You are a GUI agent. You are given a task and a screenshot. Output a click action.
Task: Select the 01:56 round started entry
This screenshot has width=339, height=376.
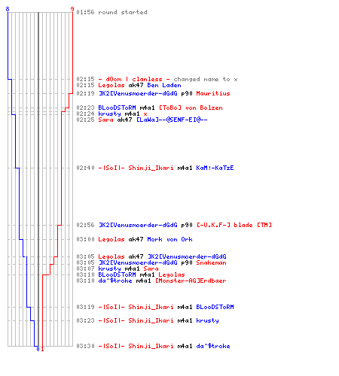(111, 12)
